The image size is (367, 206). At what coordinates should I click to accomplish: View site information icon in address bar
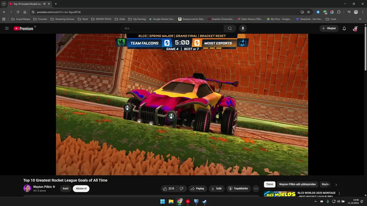[x=33, y=12]
